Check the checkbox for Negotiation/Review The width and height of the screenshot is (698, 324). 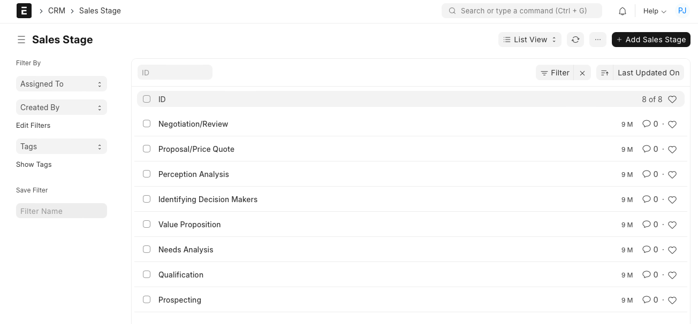(147, 124)
